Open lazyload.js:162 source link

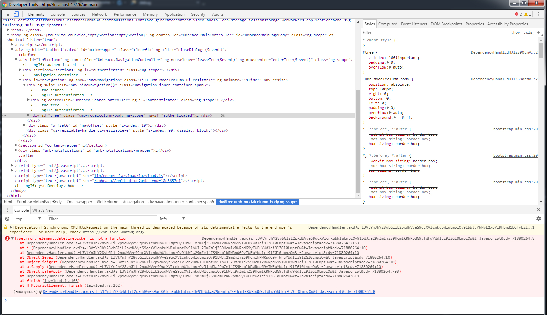(103, 285)
